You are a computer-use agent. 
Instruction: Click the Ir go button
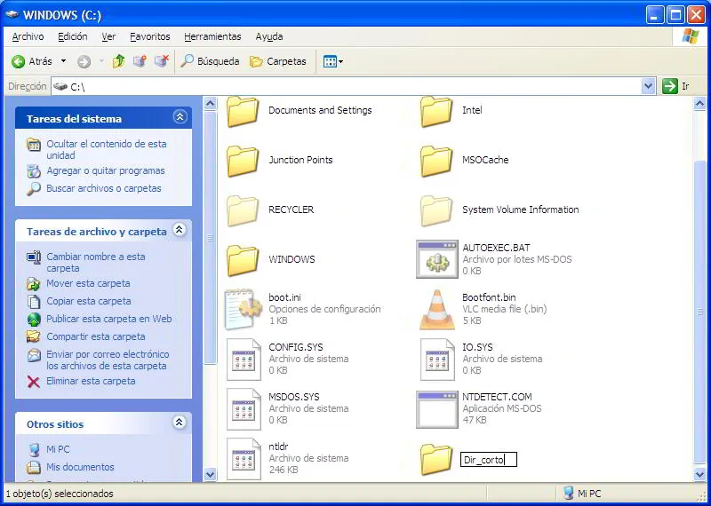(x=676, y=86)
